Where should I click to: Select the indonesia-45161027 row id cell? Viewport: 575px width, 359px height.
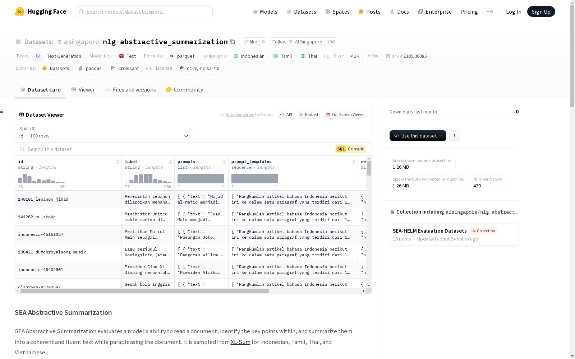click(68, 234)
